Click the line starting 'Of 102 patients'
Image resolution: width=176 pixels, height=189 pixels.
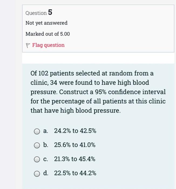pos(92,73)
